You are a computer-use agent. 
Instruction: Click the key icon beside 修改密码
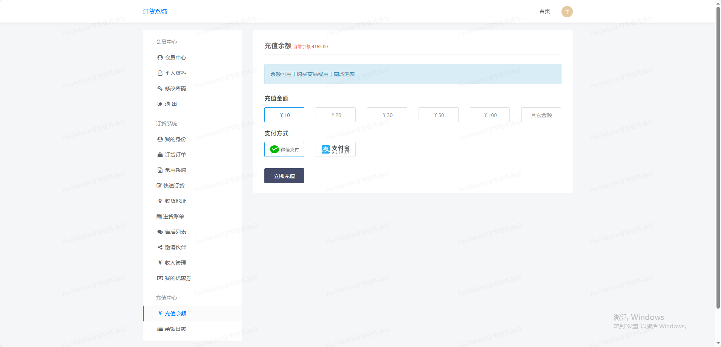[x=160, y=88]
